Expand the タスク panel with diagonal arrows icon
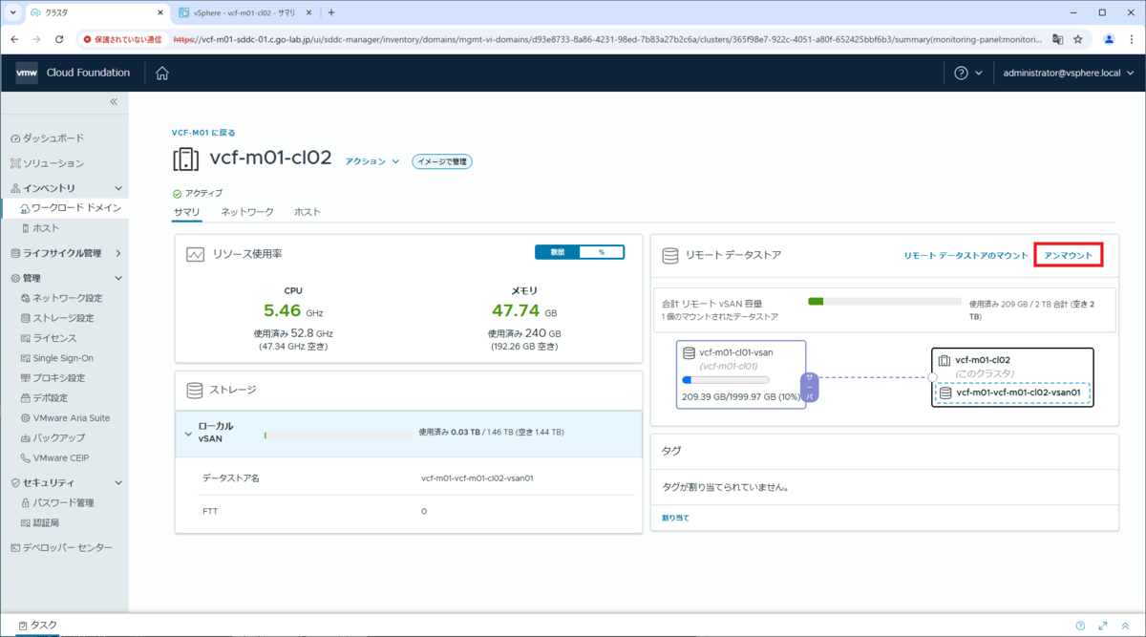This screenshot has height=637, width=1146. (x=1103, y=626)
